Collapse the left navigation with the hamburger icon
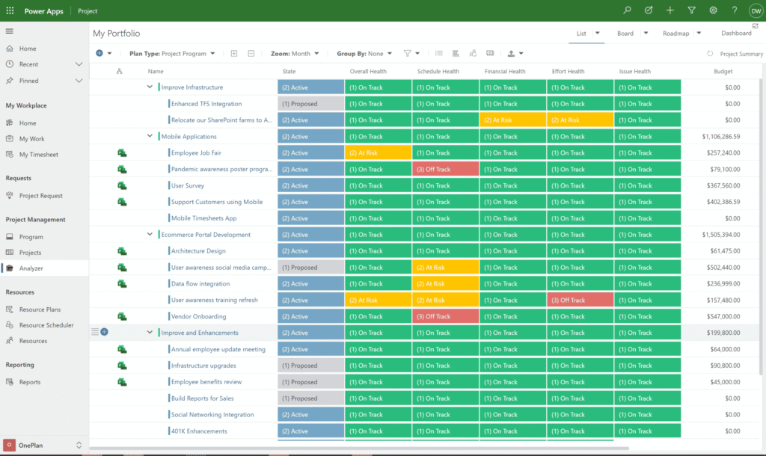This screenshot has width=766, height=456. tap(9, 31)
